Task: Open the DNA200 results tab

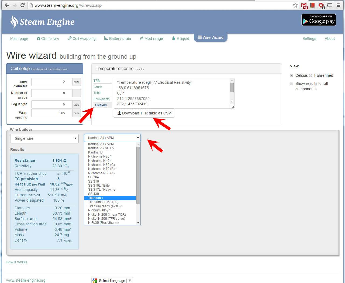Action: pyautogui.click(x=101, y=105)
